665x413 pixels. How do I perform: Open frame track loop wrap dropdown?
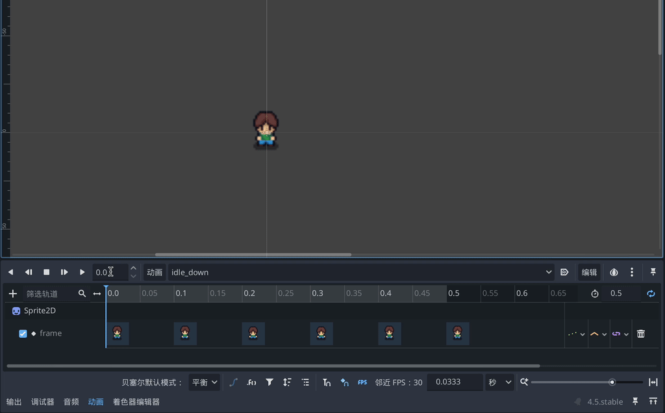click(620, 334)
